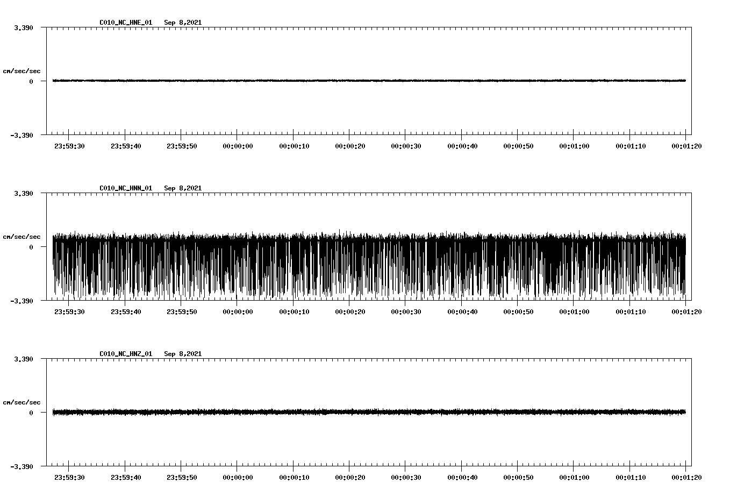Click the cm/sec/sec unit label on HNZ plot

[22, 402]
